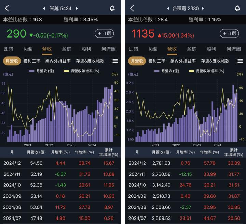246x224 pixels.
Task: Switch to previous stock before 崇越 5434
Action: coord(44,8)
